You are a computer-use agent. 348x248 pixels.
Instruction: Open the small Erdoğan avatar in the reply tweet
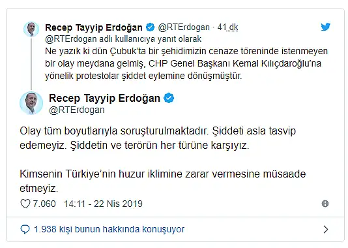31,29
